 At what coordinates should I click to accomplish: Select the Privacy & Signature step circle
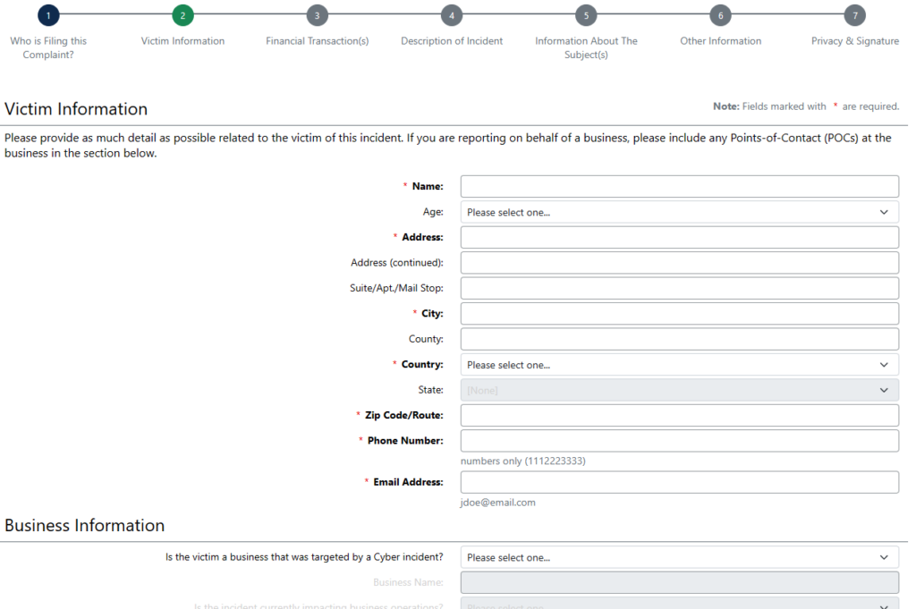[854, 15]
